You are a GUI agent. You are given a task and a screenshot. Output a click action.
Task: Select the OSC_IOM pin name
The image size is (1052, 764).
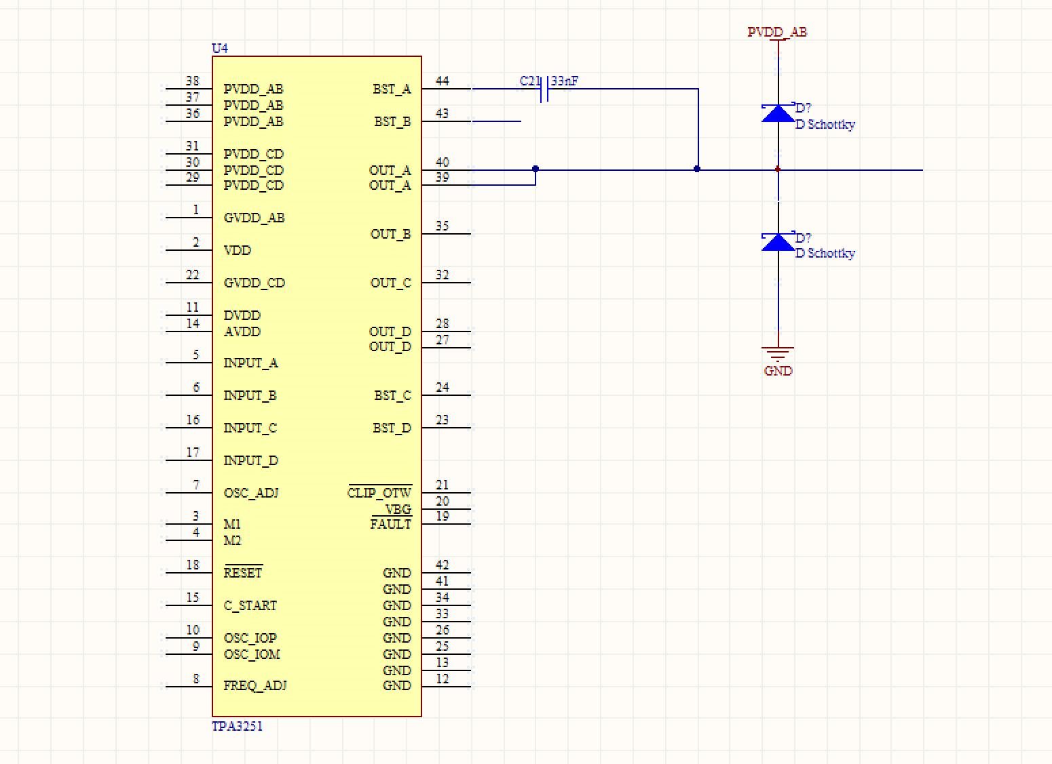(251, 654)
